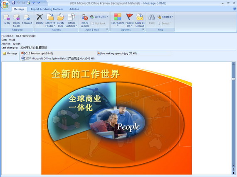The image size is (237, 177).
Task: Open the Categorize color menu
Action: (118, 20)
